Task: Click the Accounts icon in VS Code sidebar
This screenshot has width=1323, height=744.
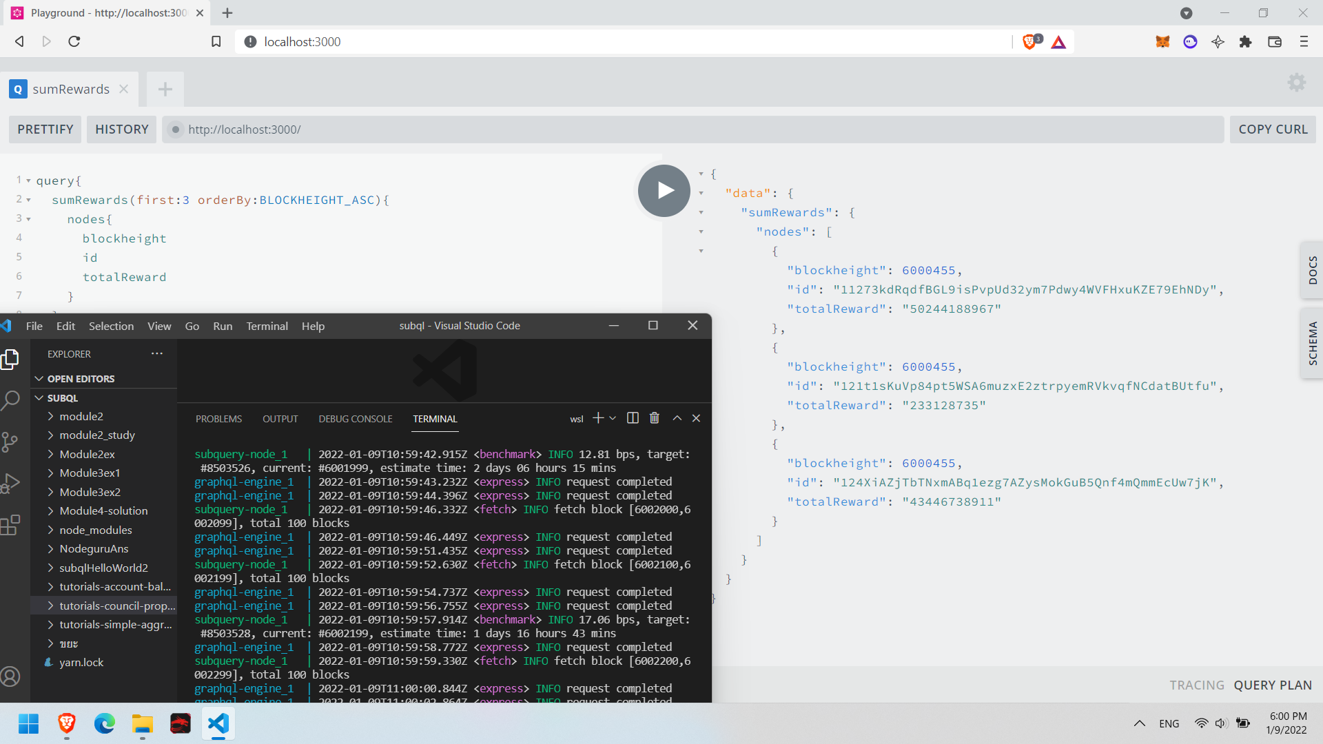Action: [12, 676]
